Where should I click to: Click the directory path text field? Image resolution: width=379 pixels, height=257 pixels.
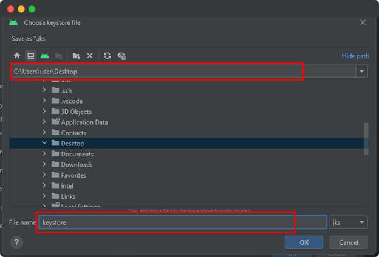click(182, 72)
